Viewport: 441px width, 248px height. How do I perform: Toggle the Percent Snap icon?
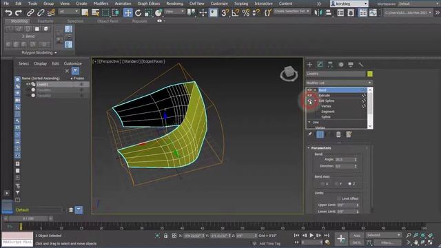246,12
